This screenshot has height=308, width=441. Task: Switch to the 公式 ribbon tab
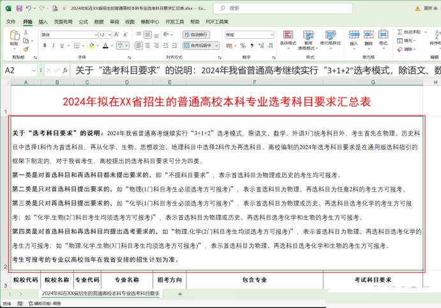[x=83, y=22]
